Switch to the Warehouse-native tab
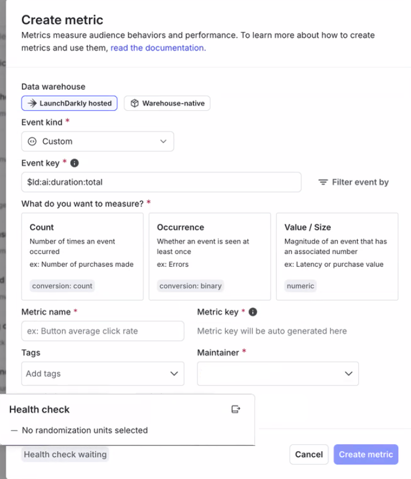Image resolution: width=411 pixels, height=479 pixels. 167,103
